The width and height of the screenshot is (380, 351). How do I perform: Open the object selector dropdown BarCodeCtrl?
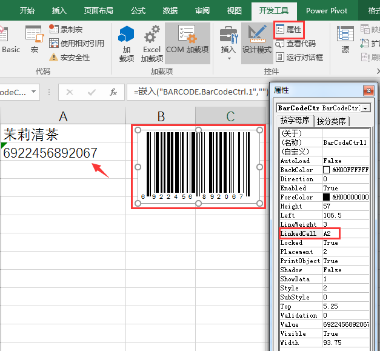click(x=365, y=108)
